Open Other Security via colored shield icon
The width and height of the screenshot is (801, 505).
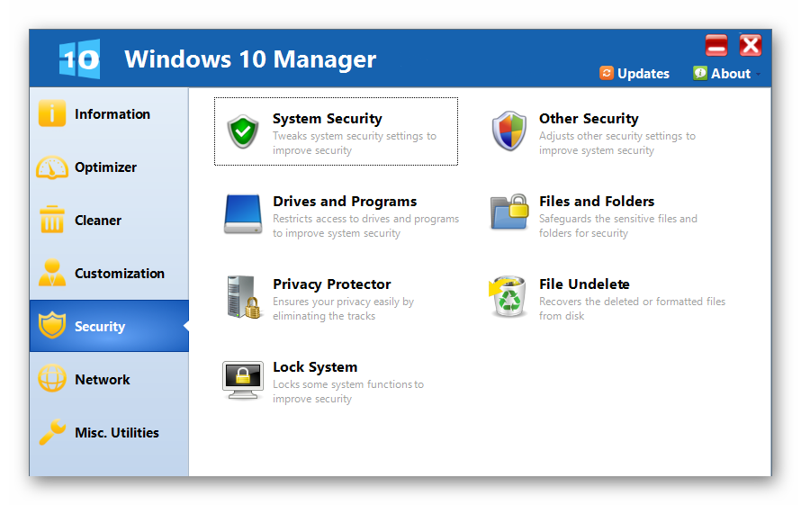point(508,131)
